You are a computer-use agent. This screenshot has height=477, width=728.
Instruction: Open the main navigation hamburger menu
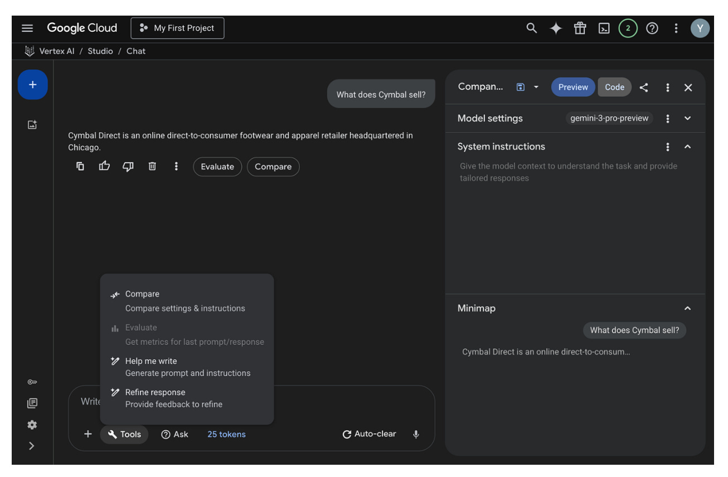[27, 28]
